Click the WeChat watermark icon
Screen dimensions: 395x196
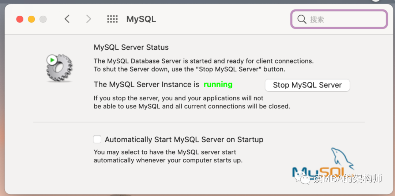pyautogui.click(x=305, y=178)
